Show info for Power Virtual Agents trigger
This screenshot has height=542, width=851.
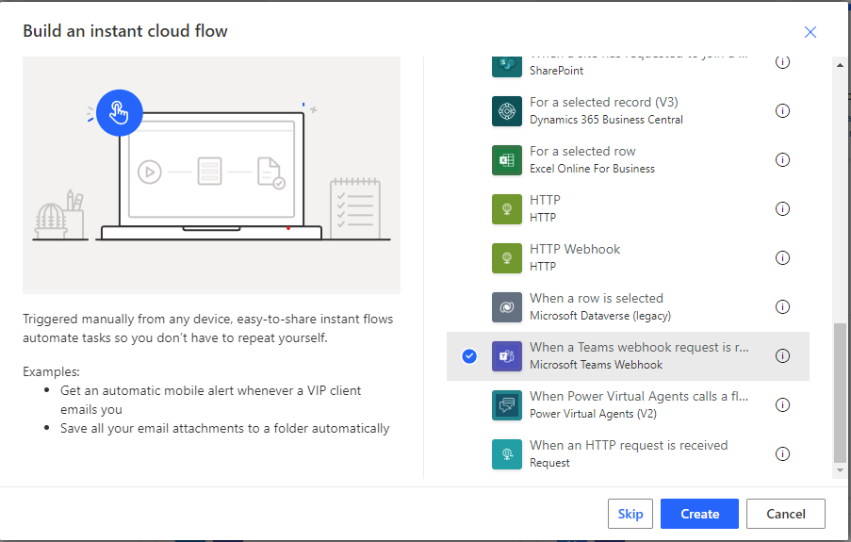[782, 404]
